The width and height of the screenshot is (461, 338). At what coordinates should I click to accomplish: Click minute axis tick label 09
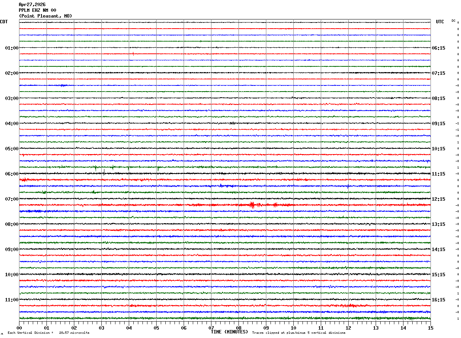pos(266,328)
